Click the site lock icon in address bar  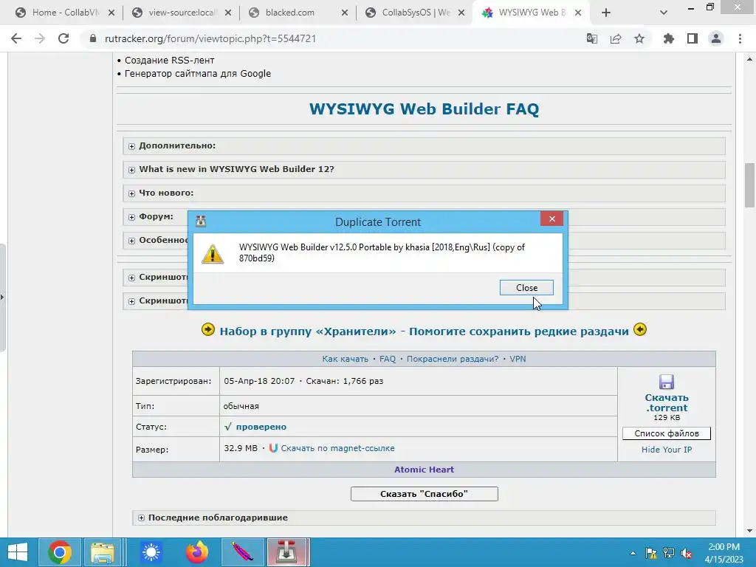(x=93, y=38)
